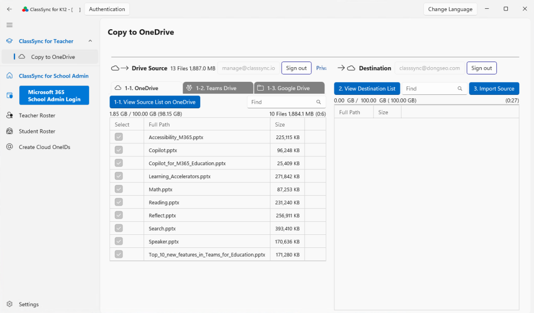Toggle the hamburger navigation menu
Viewport: 534px width, 313px height.
9,25
